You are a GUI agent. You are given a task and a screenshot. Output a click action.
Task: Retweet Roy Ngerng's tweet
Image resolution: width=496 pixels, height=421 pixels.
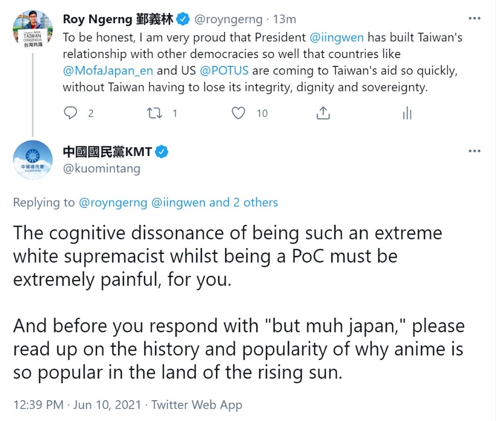(x=155, y=113)
